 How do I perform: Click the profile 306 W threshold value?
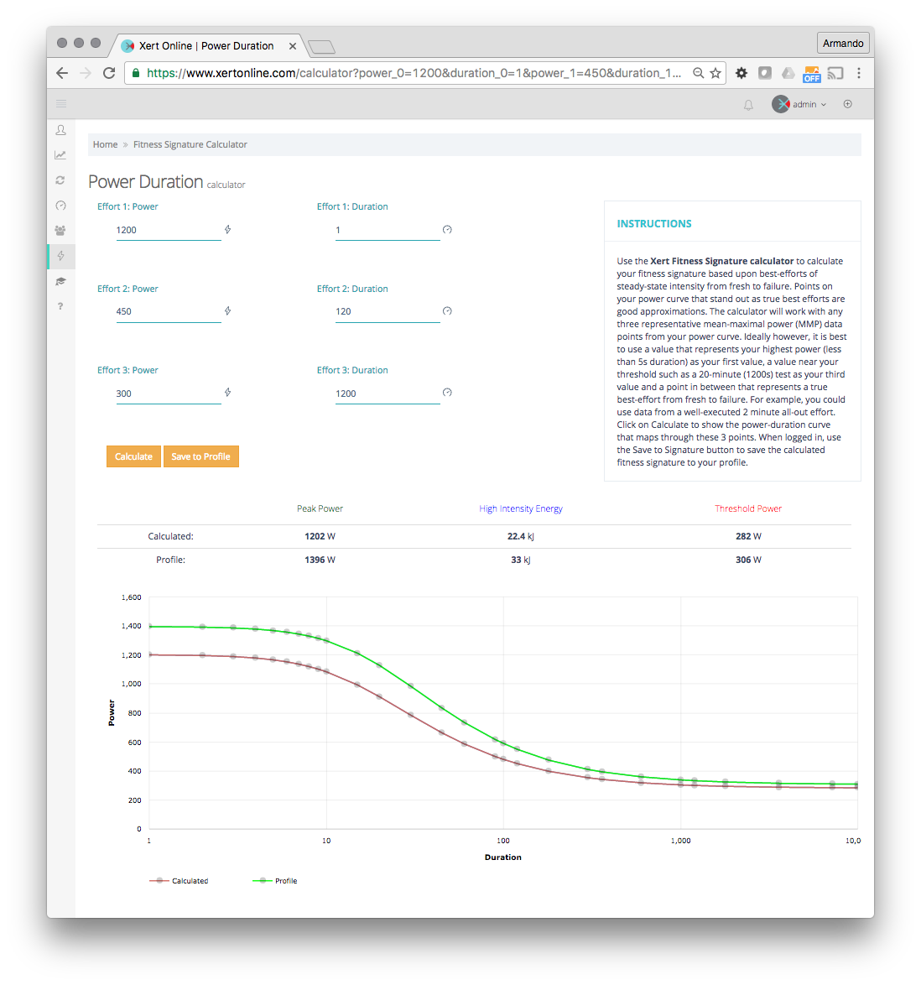(748, 560)
